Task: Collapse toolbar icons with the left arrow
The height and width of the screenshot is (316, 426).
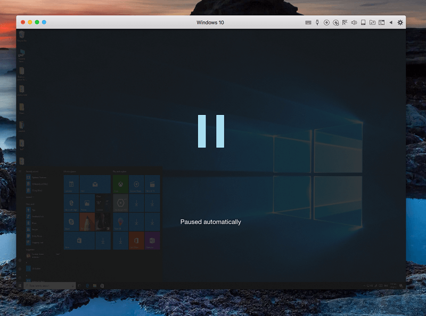Action: tap(391, 22)
